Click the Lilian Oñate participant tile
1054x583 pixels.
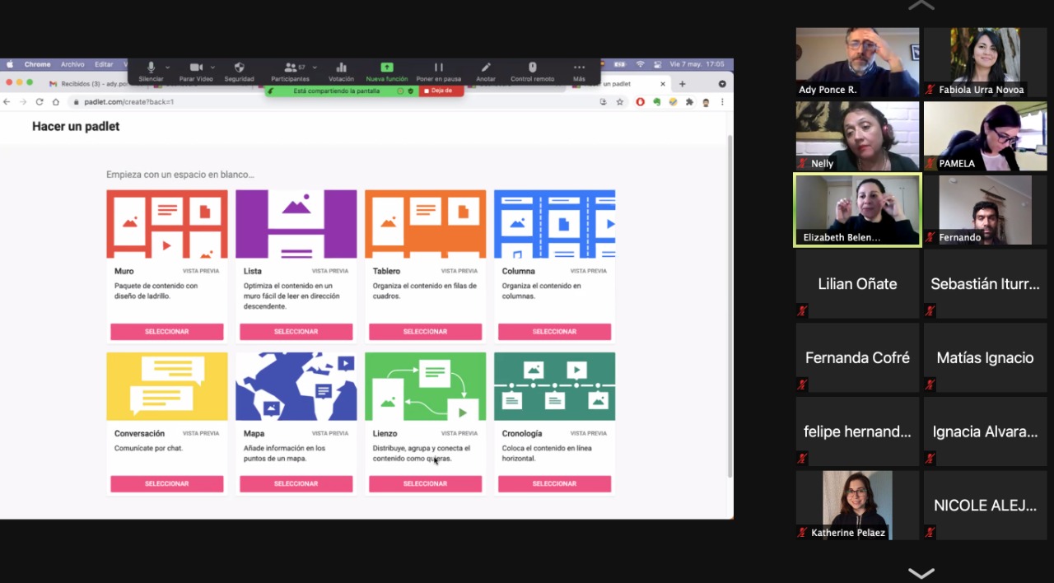pyautogui.click(x=857, y=284)
